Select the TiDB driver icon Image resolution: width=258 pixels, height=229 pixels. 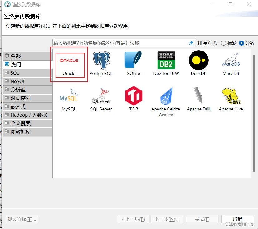coord(134,96)
